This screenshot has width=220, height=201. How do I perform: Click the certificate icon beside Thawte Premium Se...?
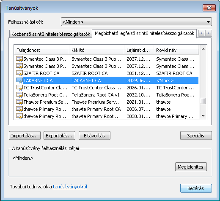tap(19, 102)
